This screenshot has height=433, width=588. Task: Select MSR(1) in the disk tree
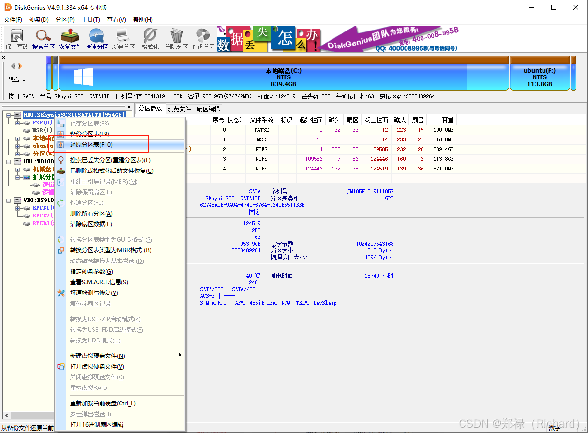[x=43, y=130]
